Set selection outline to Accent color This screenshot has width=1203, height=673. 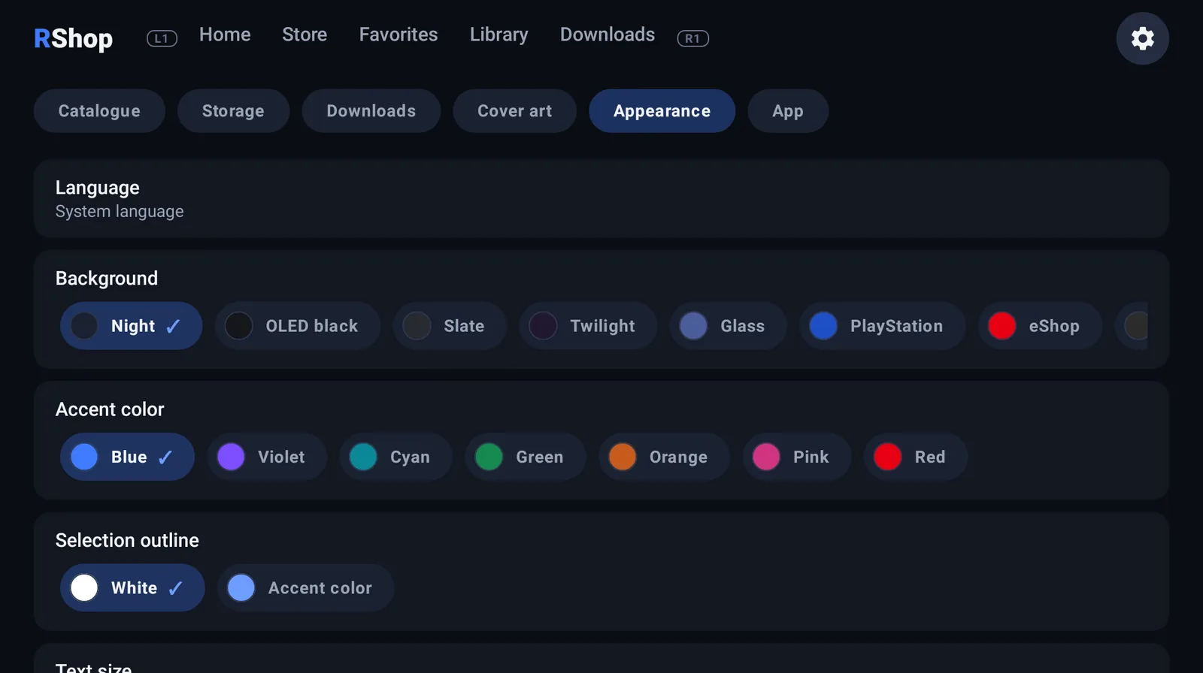(x=305, y=587)
